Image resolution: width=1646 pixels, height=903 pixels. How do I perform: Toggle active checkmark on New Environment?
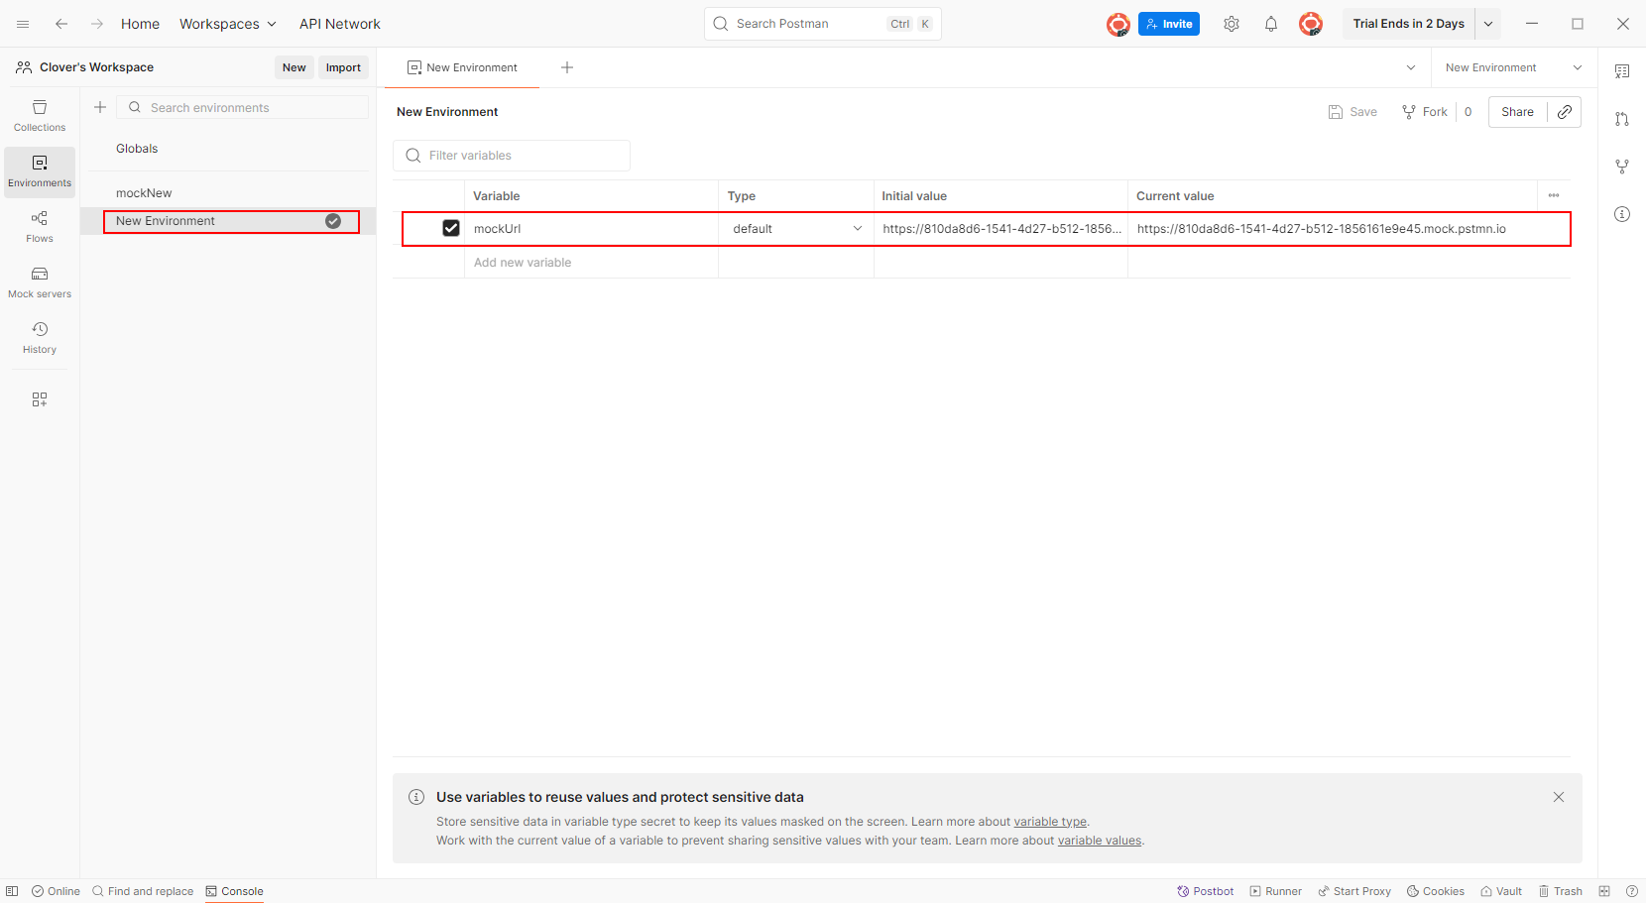(x=333, y=221)
